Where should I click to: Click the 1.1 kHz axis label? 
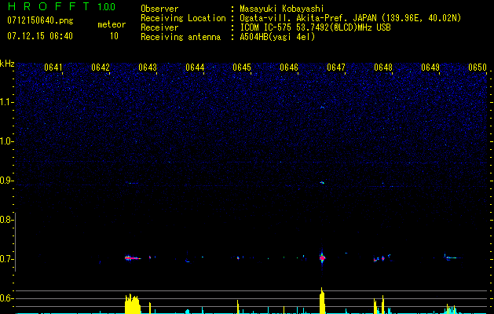(6, 102)
